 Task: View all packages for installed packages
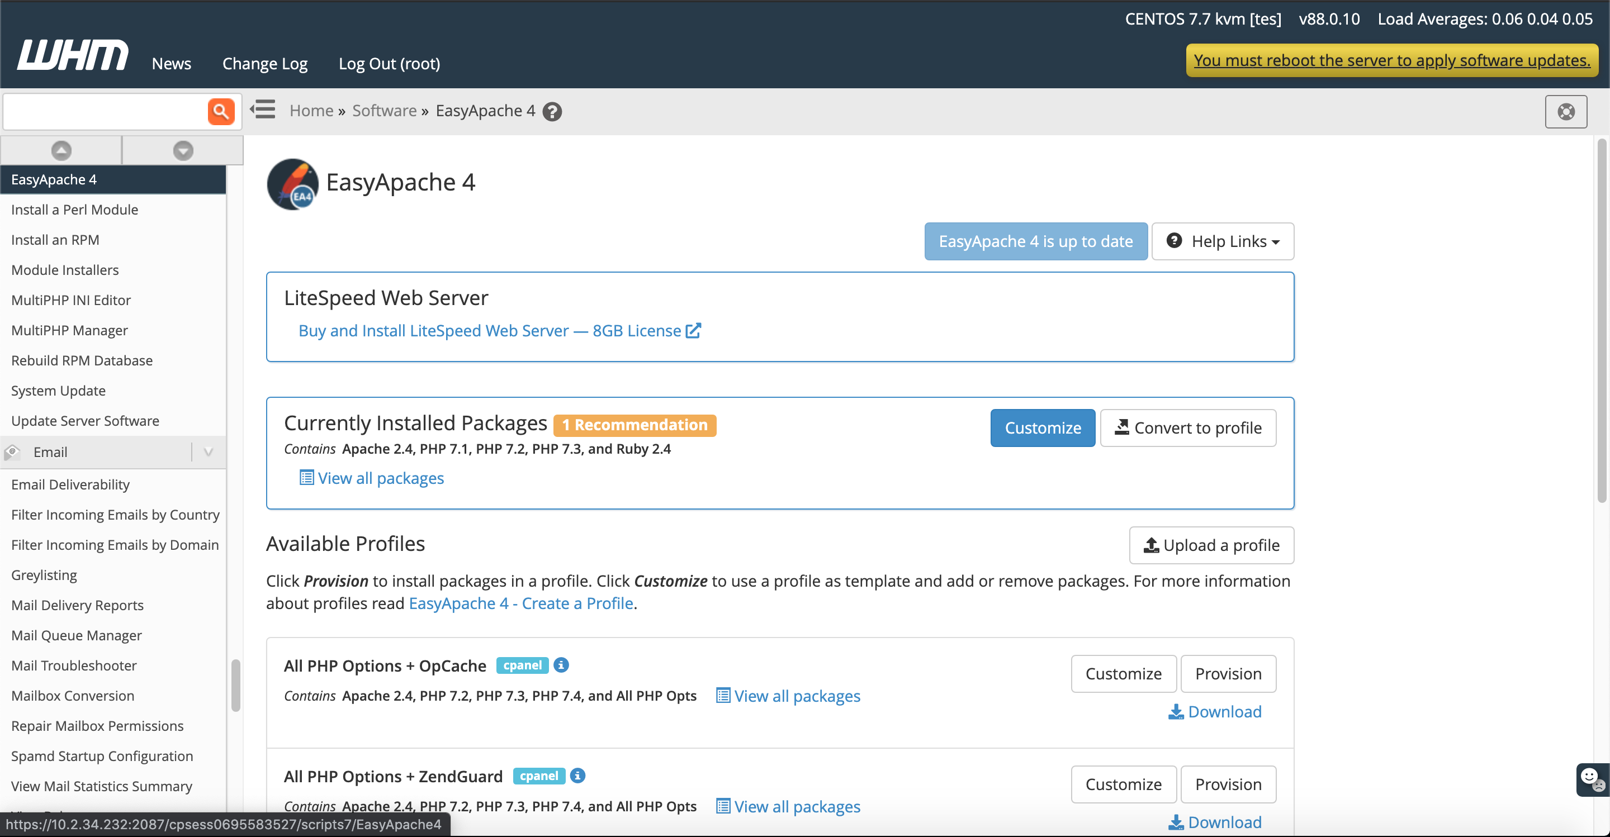pyautogui.click(x=372, y=478)
